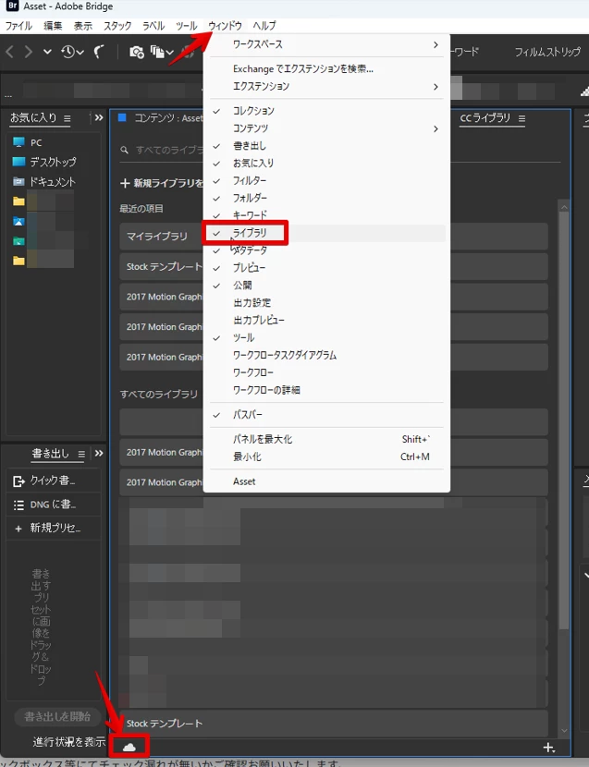Open the ツール menu in menu bar
Image resolution: width=589 pixels, height=767 pixels.
pos(186,26)
